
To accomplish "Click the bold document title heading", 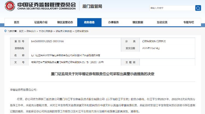I will click(102, 74).
